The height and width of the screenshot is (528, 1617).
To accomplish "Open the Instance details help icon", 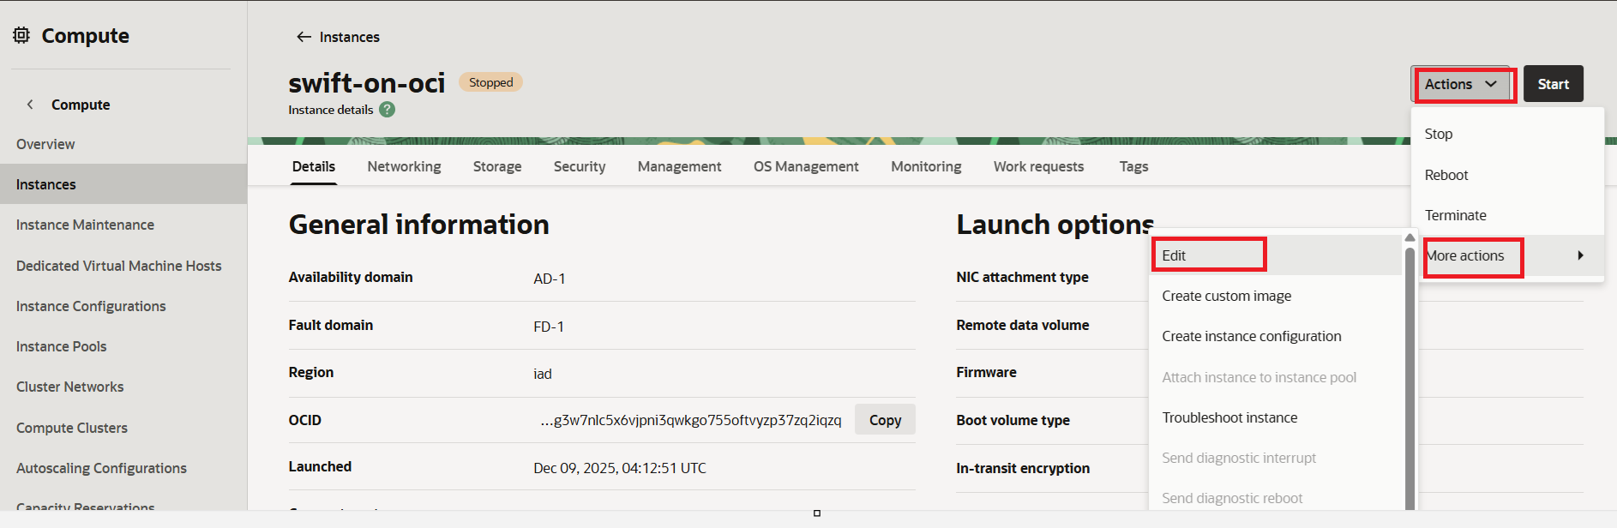I will (x=388, y=110).
